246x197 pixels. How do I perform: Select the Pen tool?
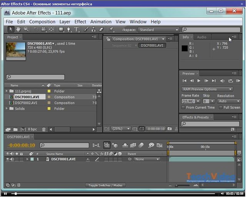[69, 29]
